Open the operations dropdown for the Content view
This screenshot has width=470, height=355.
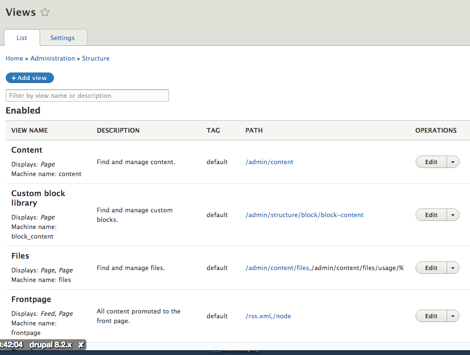coord(452,162)
